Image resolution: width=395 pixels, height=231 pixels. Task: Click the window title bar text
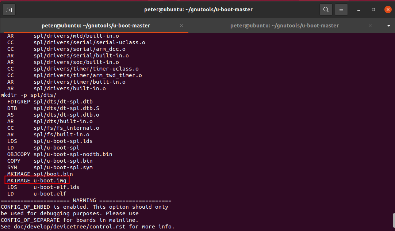197,10
